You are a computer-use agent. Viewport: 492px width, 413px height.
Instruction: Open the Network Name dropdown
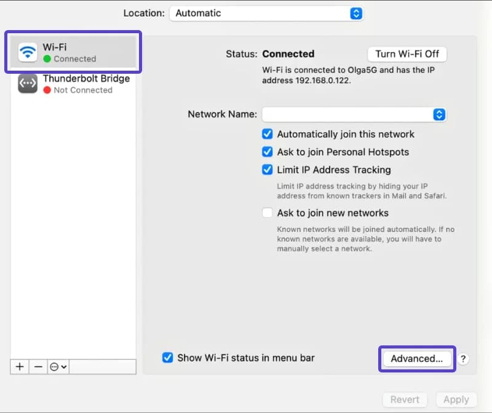(438, 114)
